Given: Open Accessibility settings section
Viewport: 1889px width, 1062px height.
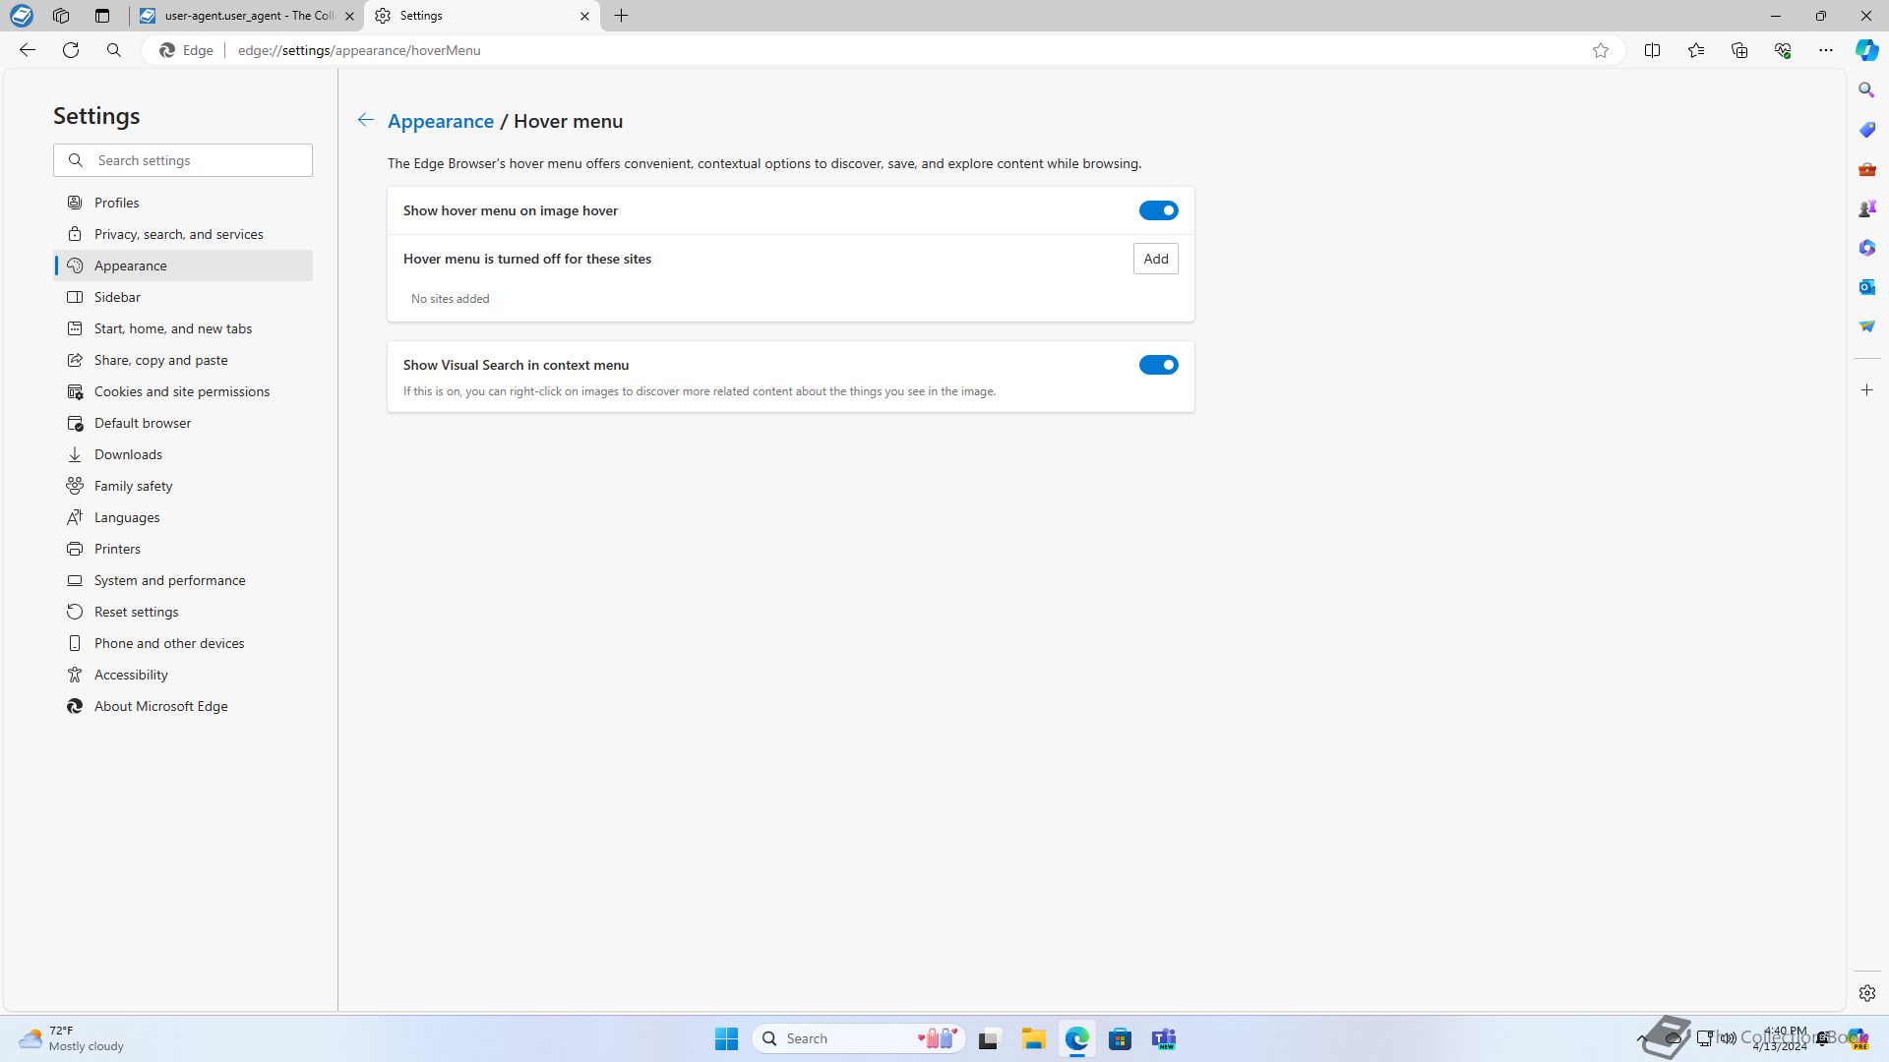Looking at the screenshot, I should [183, 675].
